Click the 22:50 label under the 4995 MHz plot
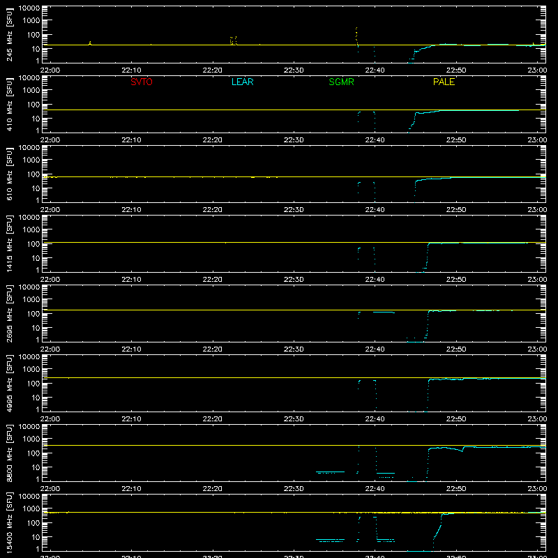This screenshot has width=558, height=558. pos(456,419)
